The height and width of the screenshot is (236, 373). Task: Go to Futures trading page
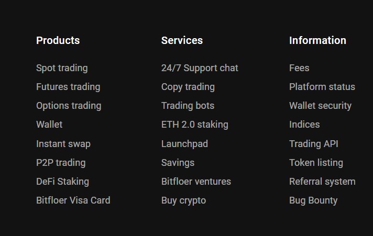tap(68, 87)
